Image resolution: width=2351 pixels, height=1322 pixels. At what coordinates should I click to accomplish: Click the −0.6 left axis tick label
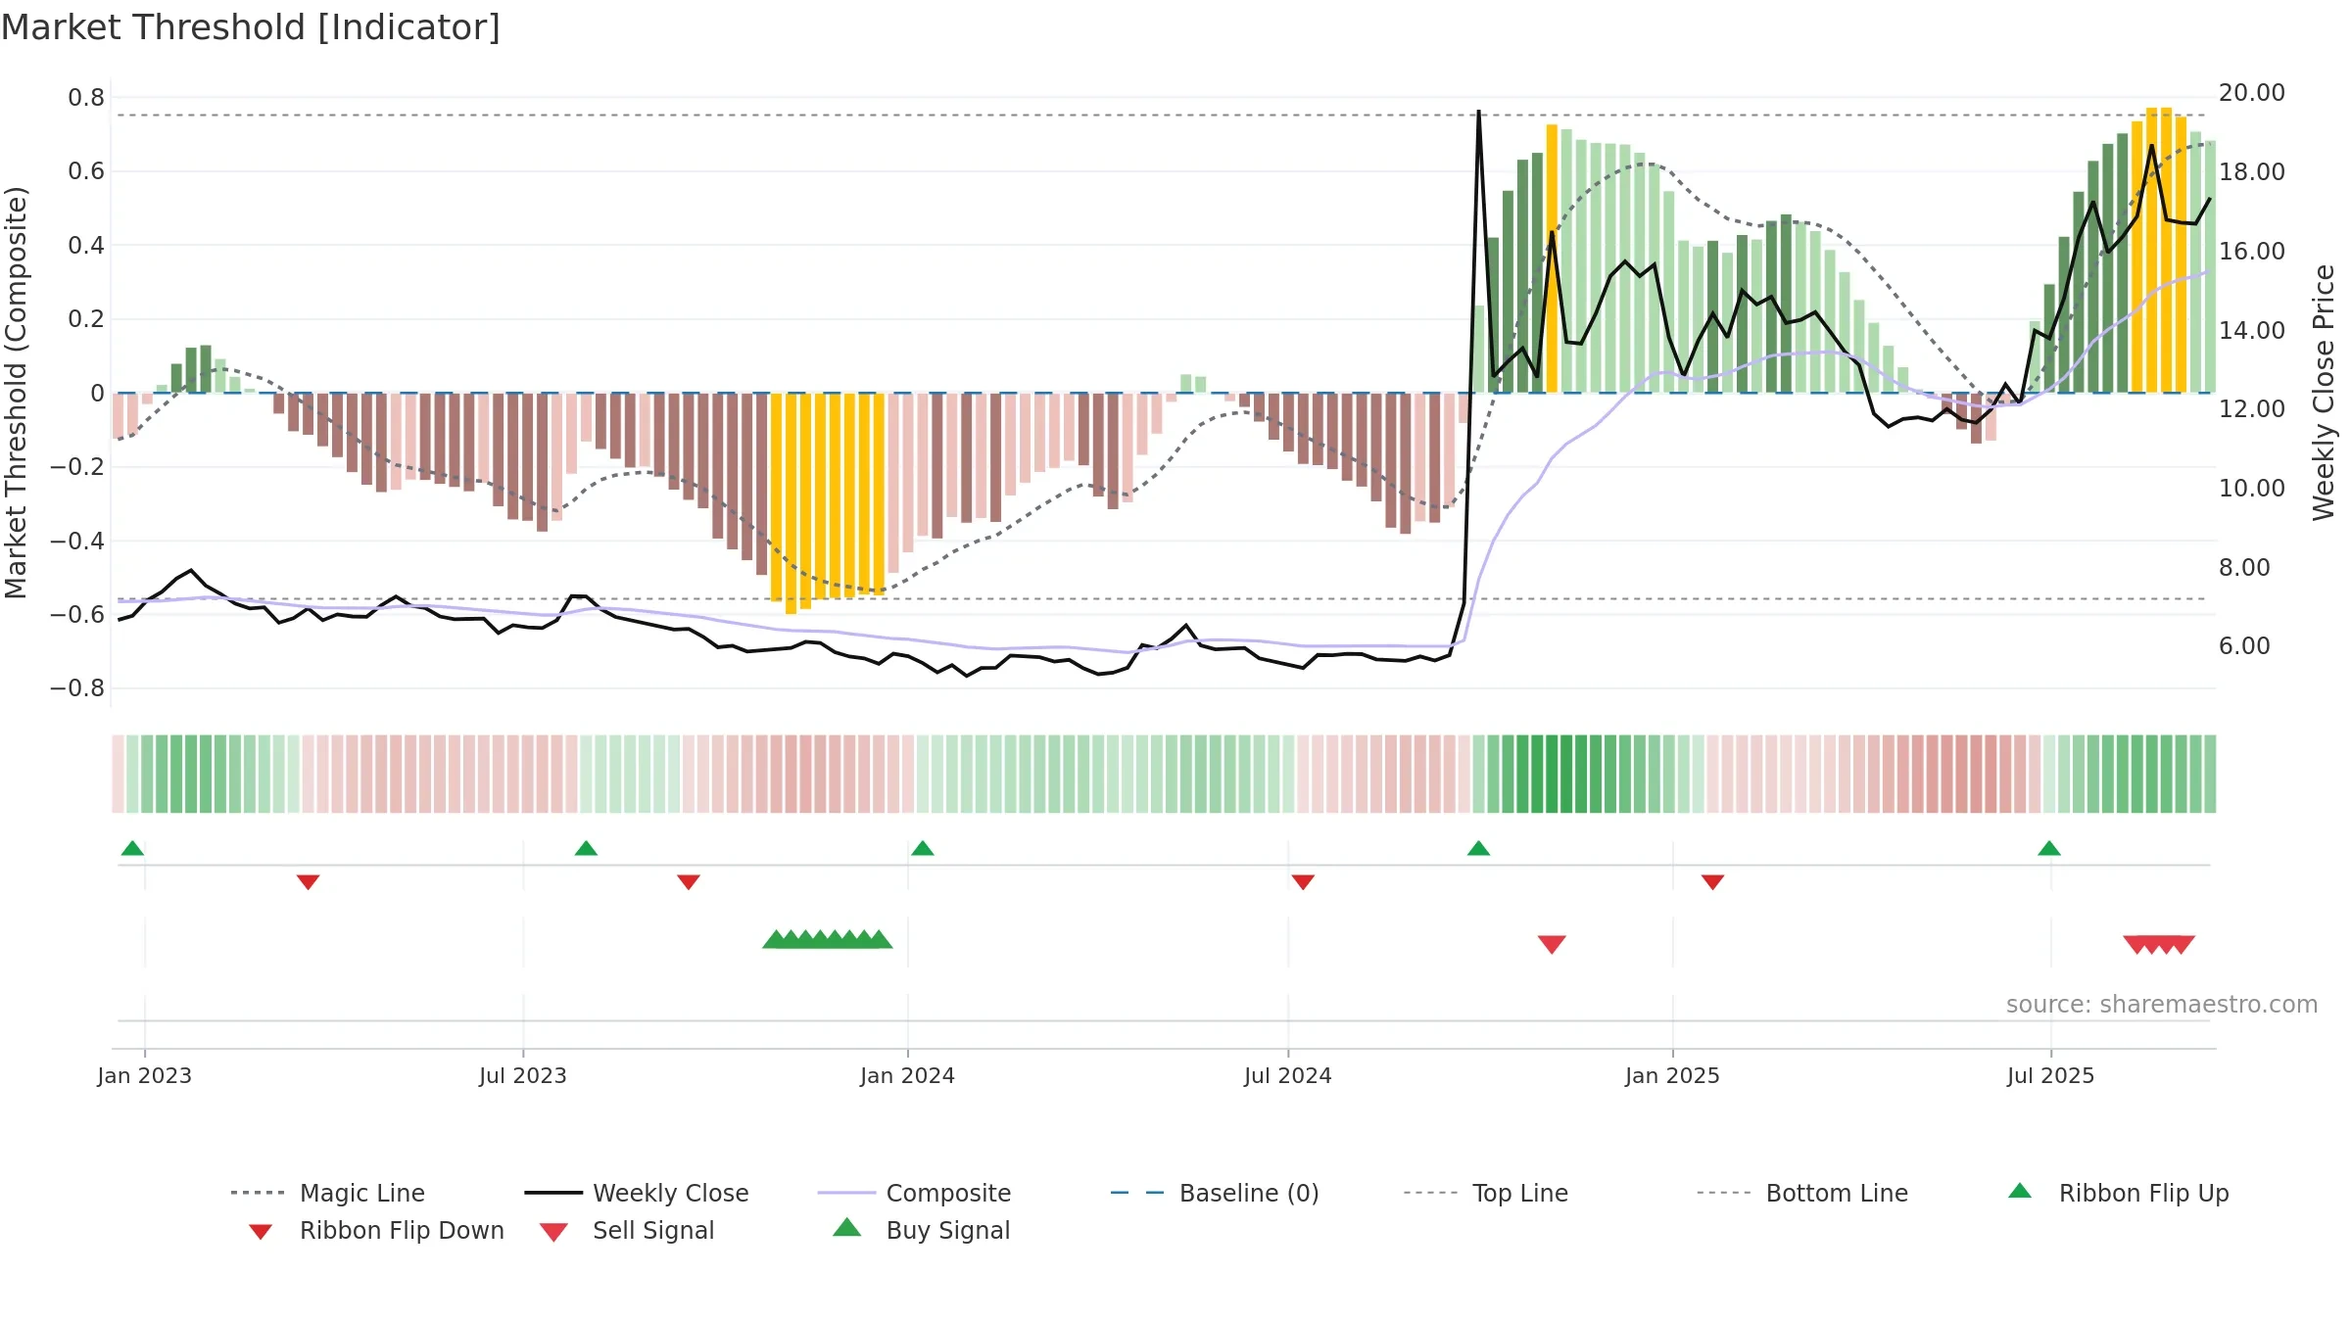77,615
